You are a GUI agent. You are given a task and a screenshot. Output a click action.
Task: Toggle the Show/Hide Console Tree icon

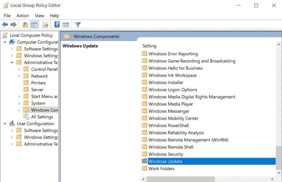(x=34, y=25)
